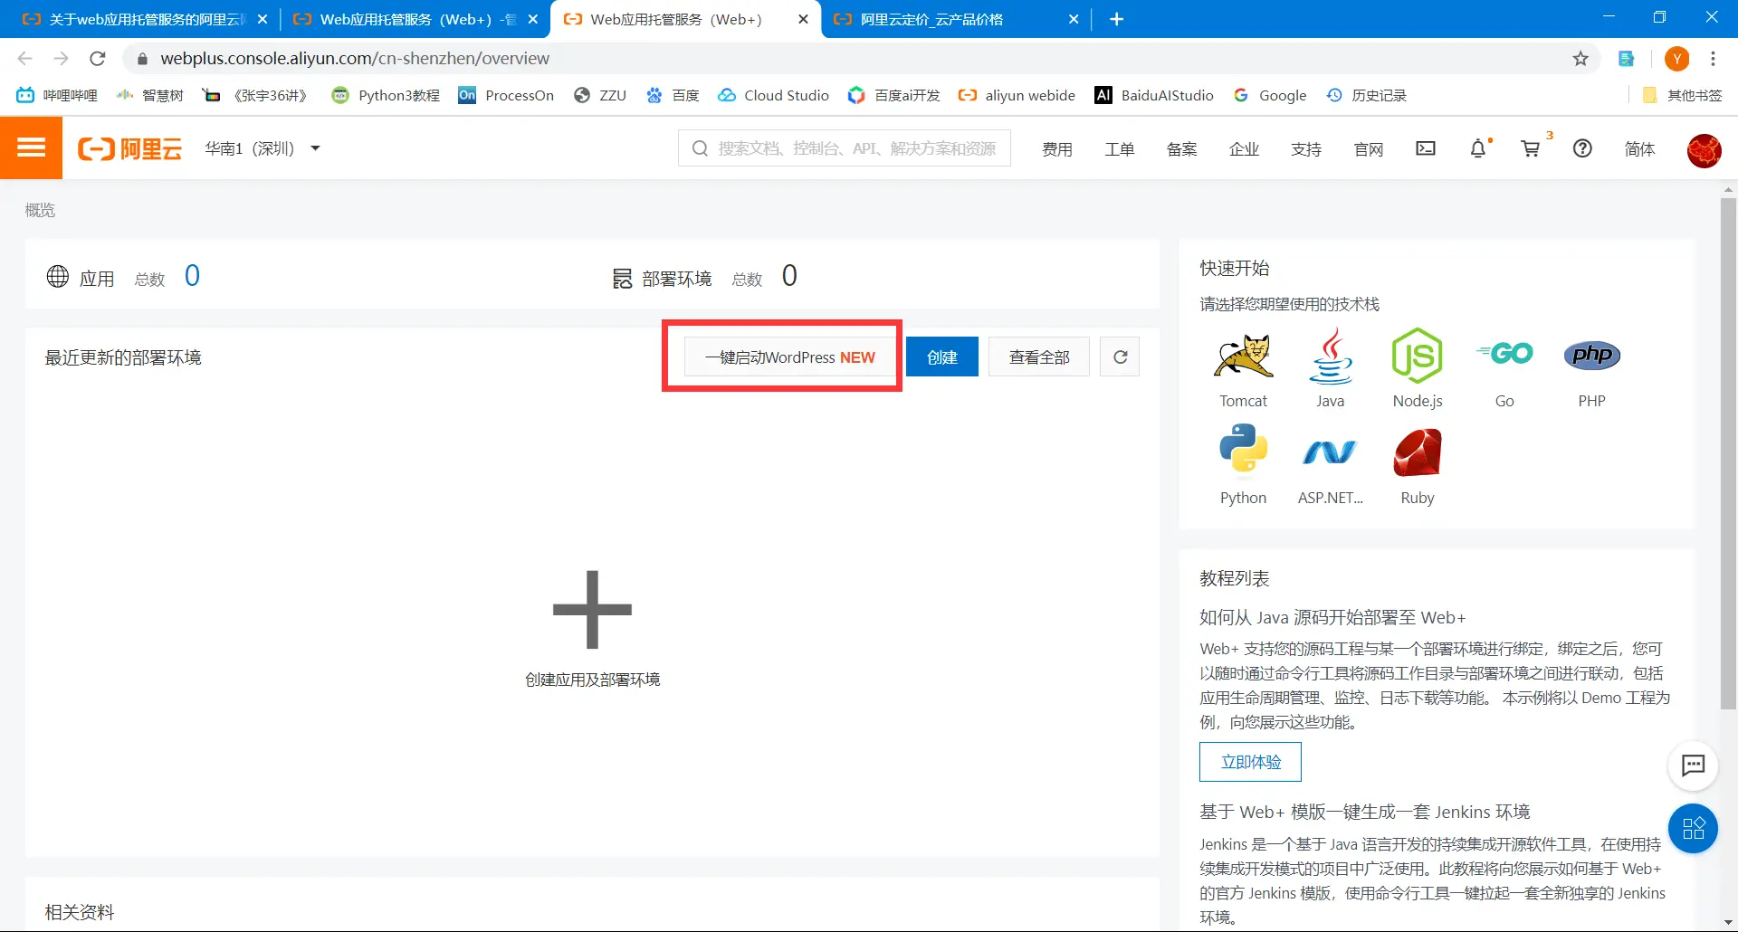1738x932 pixels.
Task: Open the 企业 menu
Action: [x=1244, y=149]
